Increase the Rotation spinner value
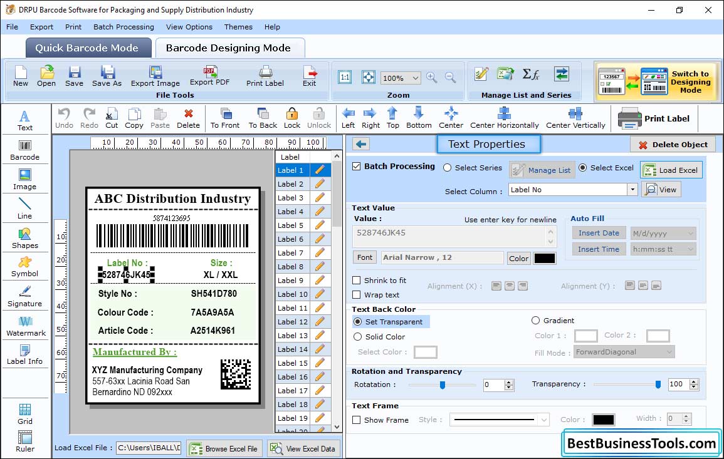This screenshot has height=459, width=724. 509,382
